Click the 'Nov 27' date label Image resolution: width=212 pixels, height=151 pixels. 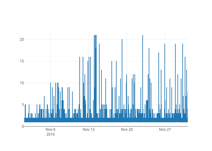(x=165, y=130)
